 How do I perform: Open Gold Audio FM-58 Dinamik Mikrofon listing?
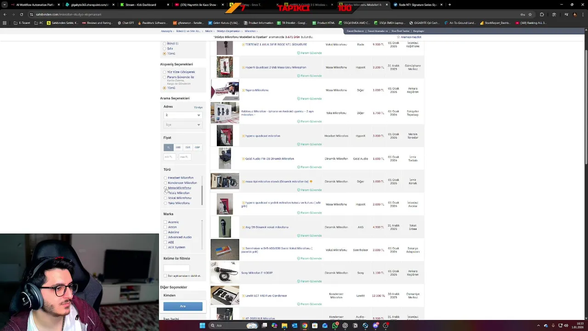click(x=270, y=159)
